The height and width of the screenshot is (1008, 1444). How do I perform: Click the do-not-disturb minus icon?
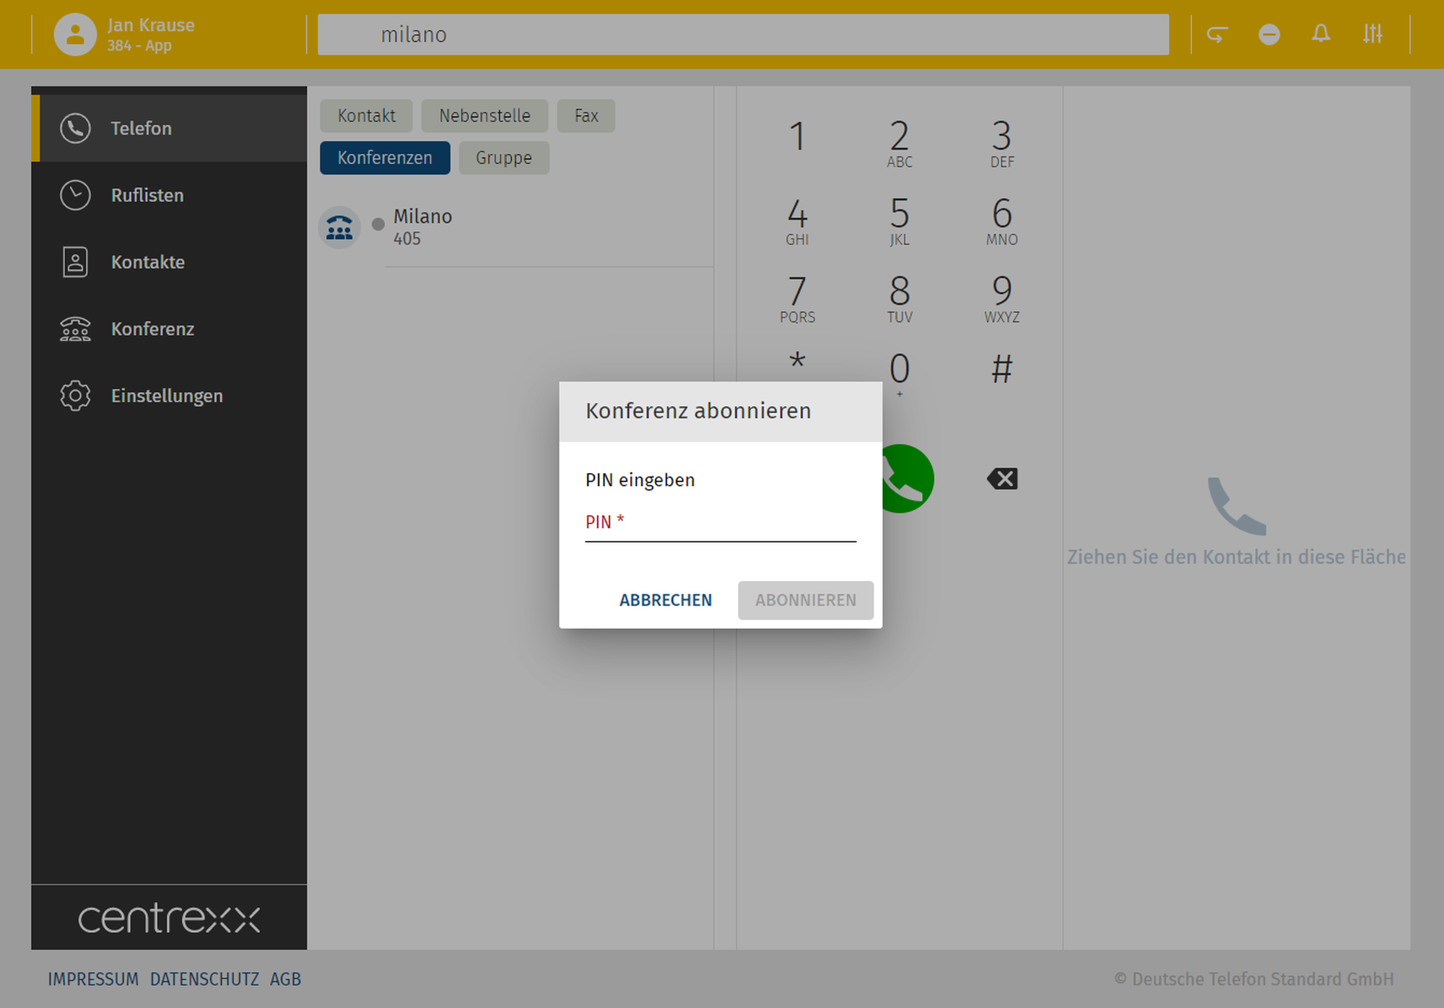(1269, 34)
